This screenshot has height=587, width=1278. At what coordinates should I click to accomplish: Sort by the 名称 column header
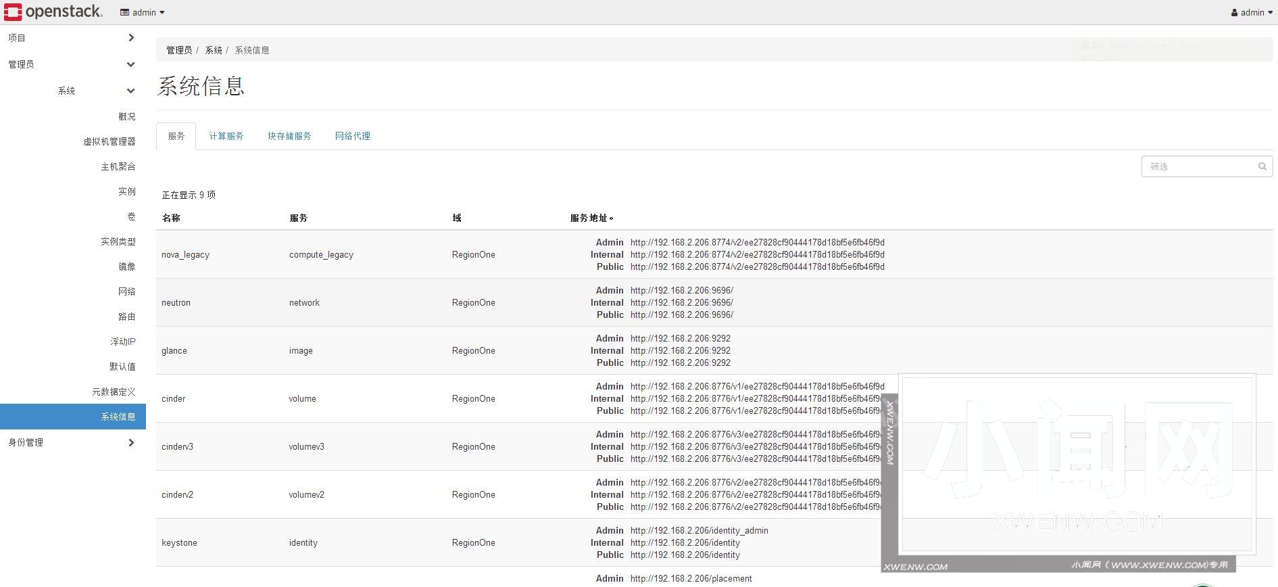[171, 218]
